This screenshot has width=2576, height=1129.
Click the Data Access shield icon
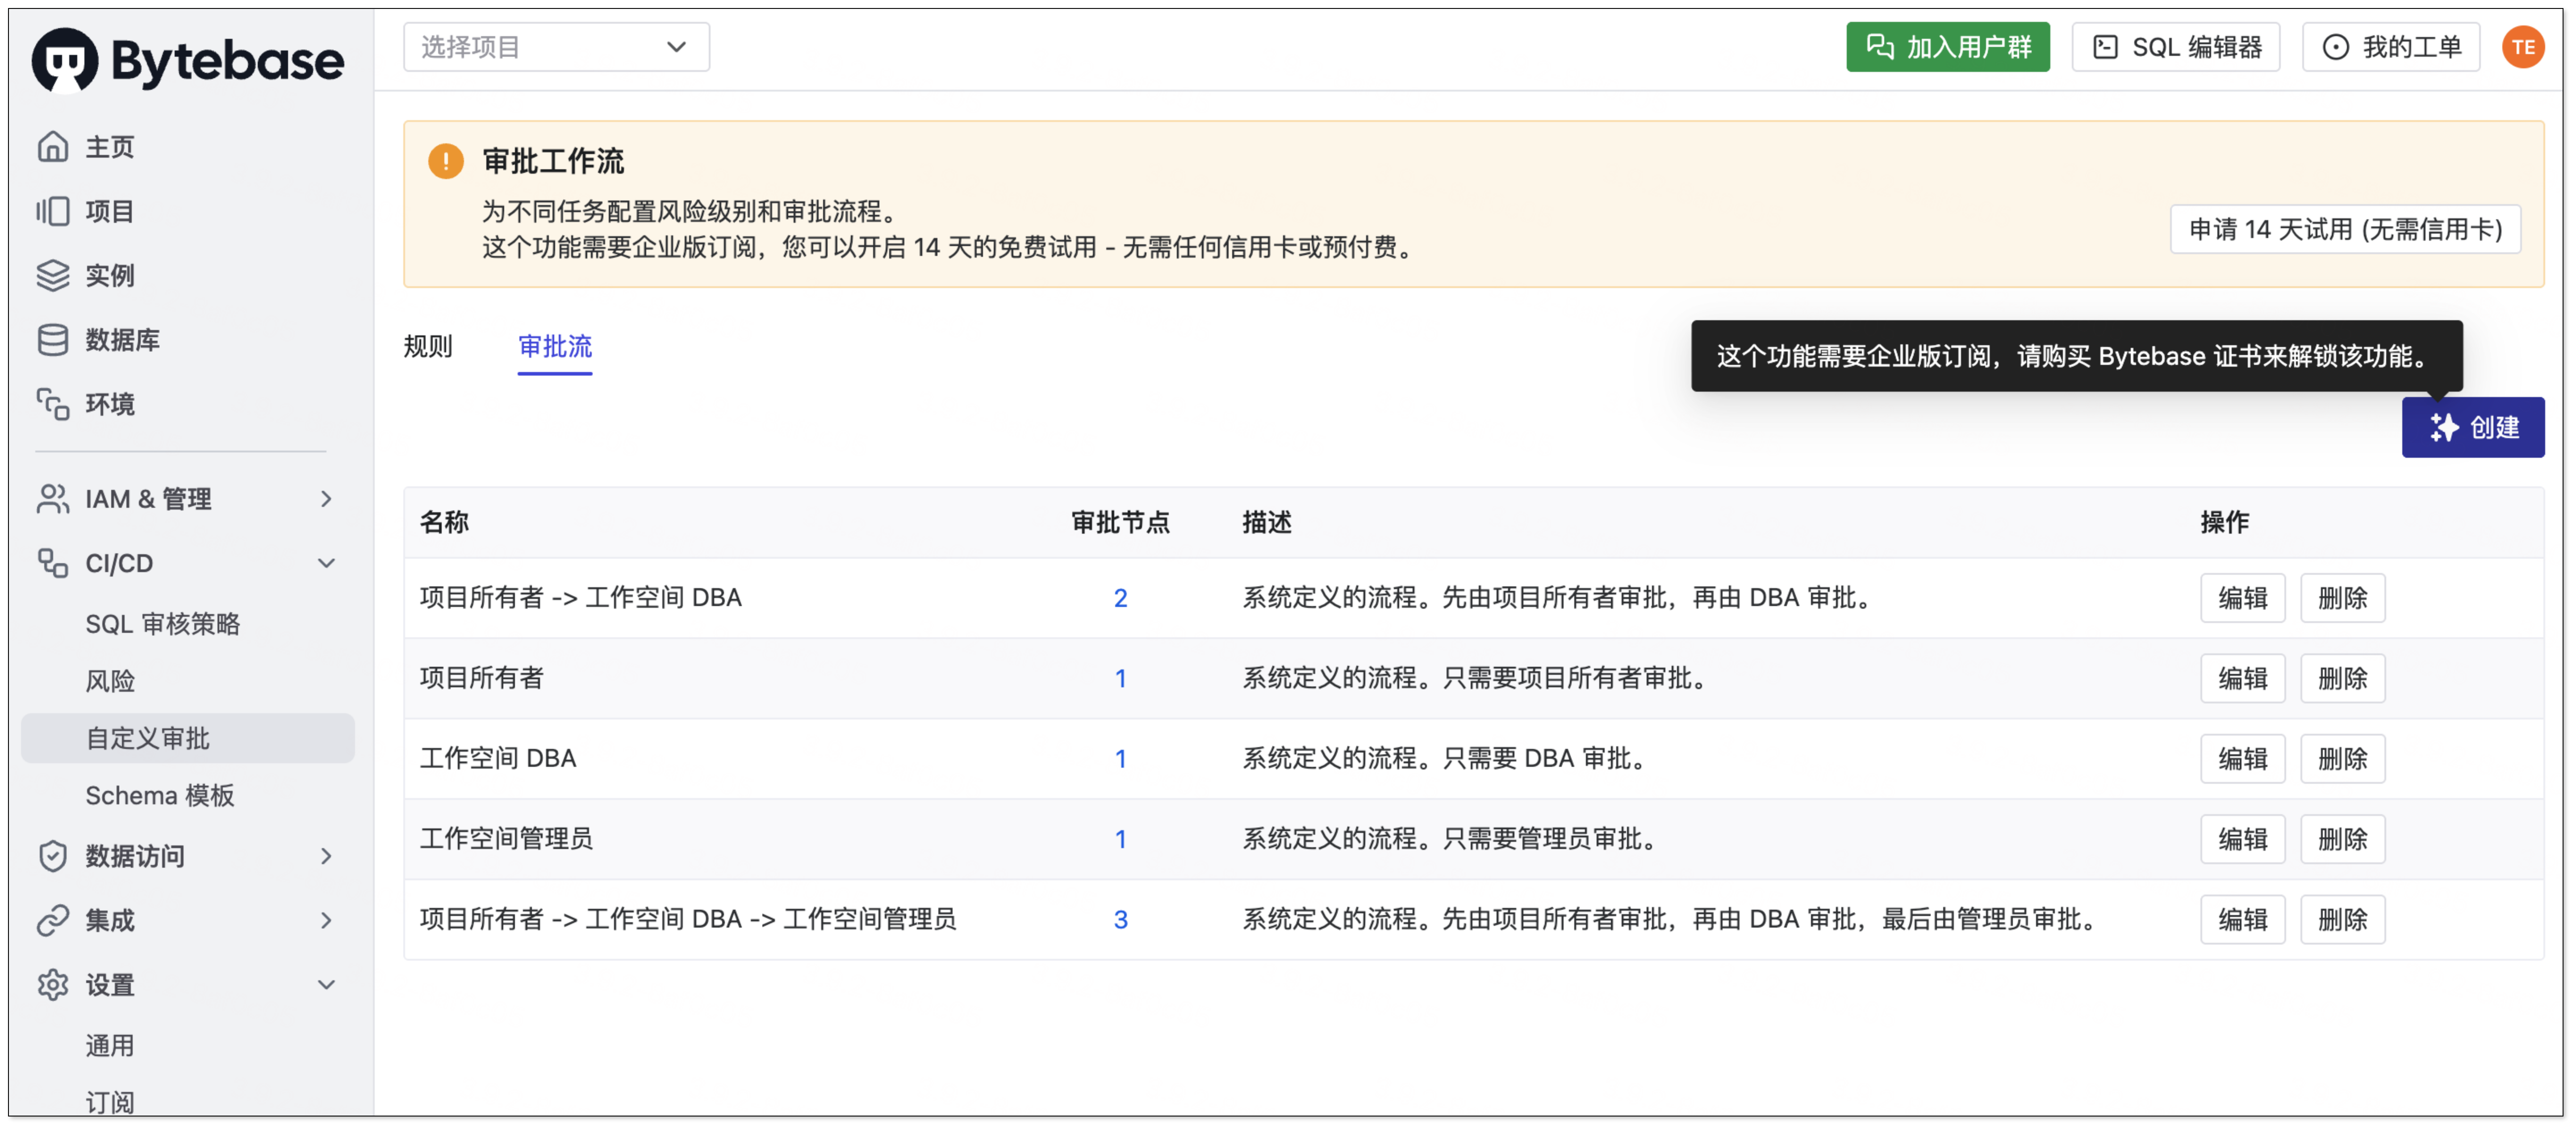pyautogui.click(x=53, y=856)
